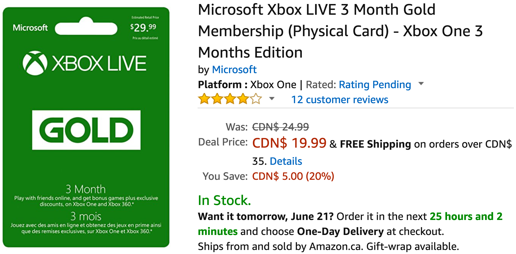Click the white GOLD badge on the card

86,130
